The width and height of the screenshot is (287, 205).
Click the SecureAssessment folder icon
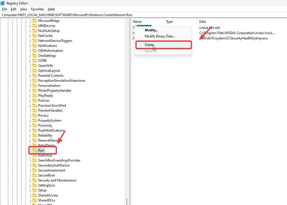(x=35, y=170)
